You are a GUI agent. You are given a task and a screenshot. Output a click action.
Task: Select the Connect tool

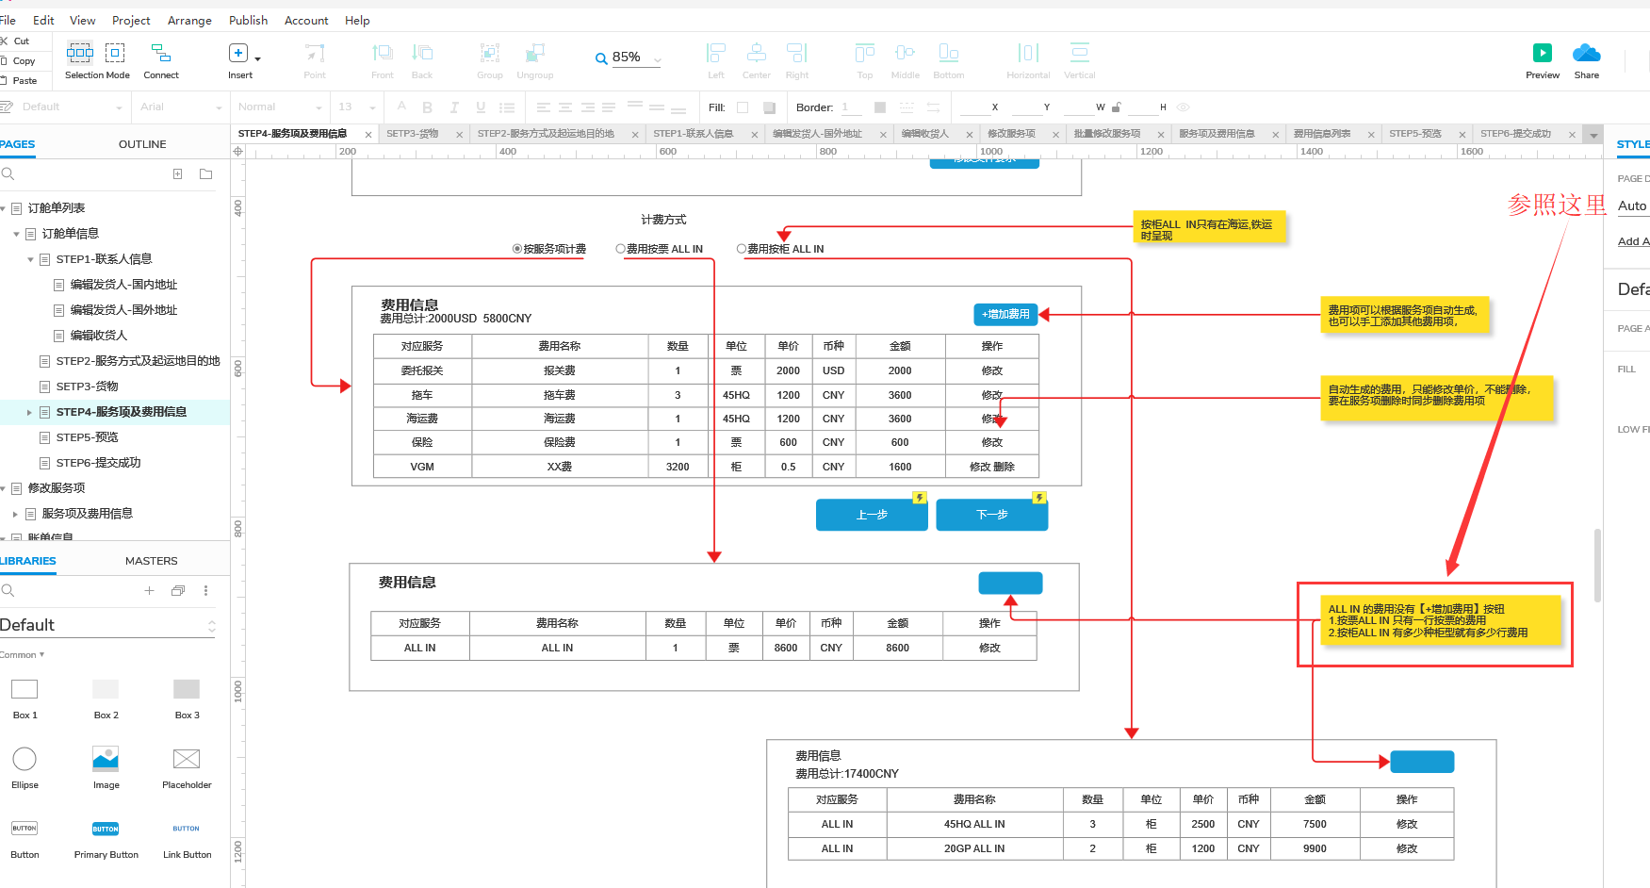click(161, 54)
